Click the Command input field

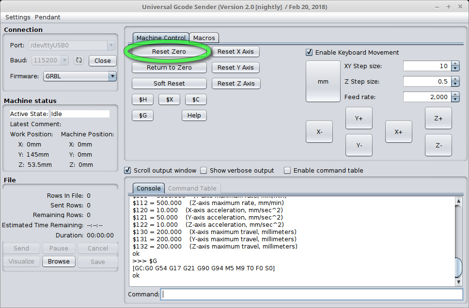click(x=312, y=294)
